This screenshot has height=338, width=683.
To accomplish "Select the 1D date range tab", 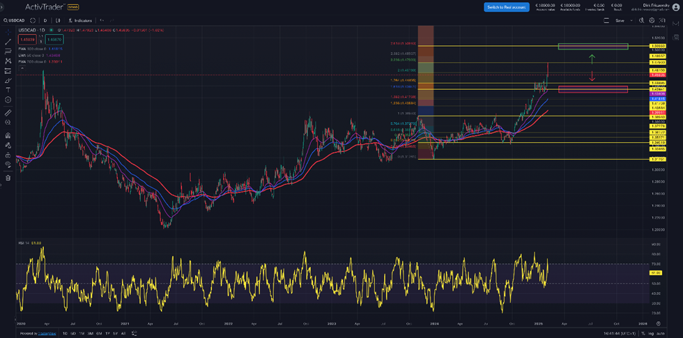I will point(65,333).
